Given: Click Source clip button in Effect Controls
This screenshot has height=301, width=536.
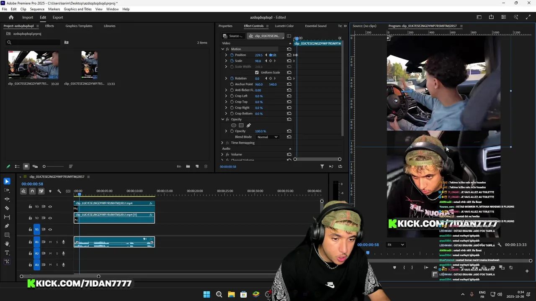Looking at the screenshot, I should coord(233,36).
